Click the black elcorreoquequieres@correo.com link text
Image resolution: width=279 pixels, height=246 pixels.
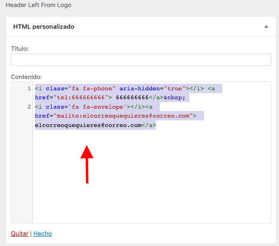88,125
